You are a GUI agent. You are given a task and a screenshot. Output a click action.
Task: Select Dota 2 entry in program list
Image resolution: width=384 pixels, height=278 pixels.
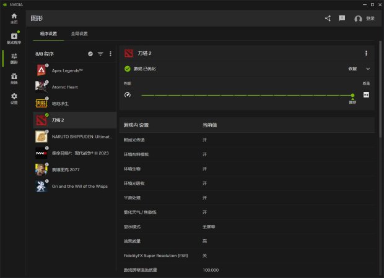tap(75, 120)
